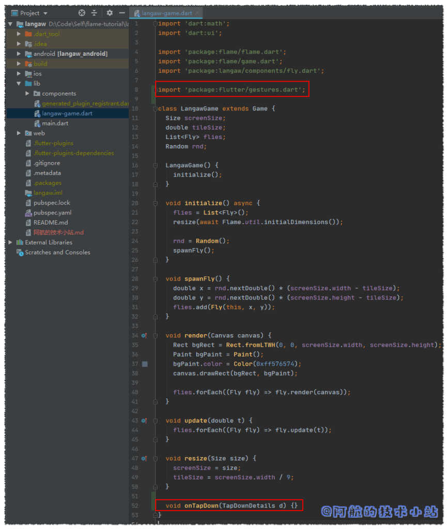Fold the initialize method code block
Viewport: 448px width, 529px height.
click(155, 203)
